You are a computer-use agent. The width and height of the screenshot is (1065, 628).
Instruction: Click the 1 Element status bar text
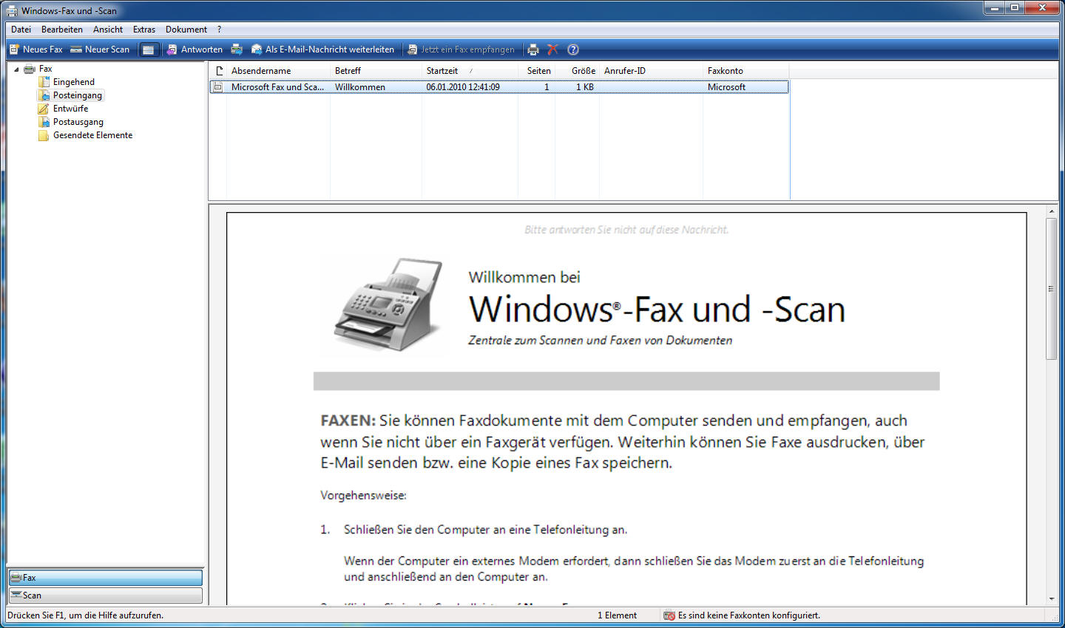click(617, 615)
